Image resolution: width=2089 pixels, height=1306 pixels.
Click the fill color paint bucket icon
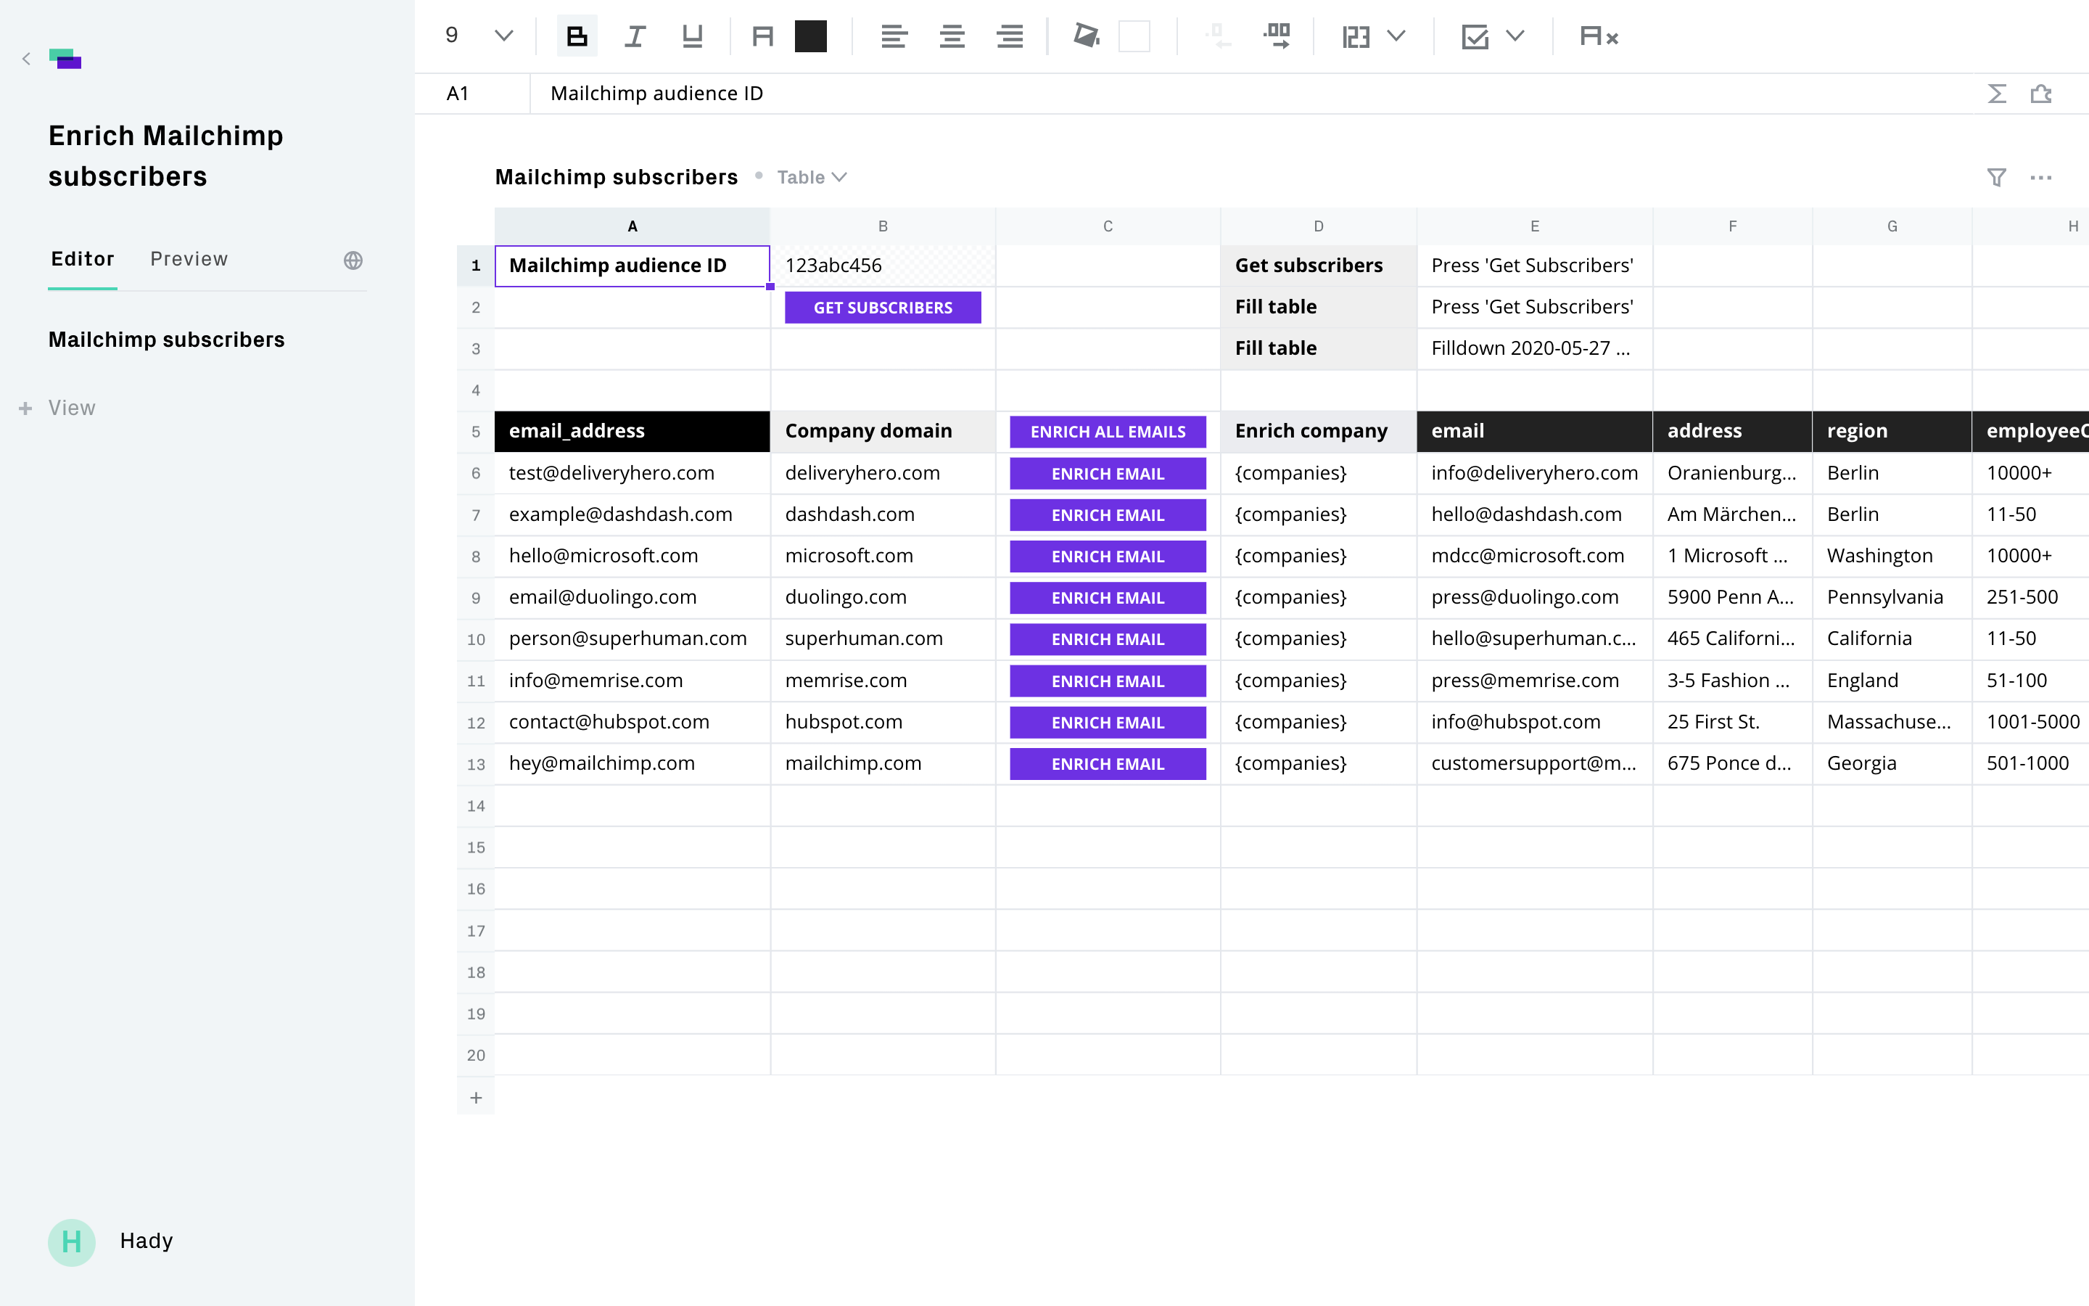pos(1086,36)
